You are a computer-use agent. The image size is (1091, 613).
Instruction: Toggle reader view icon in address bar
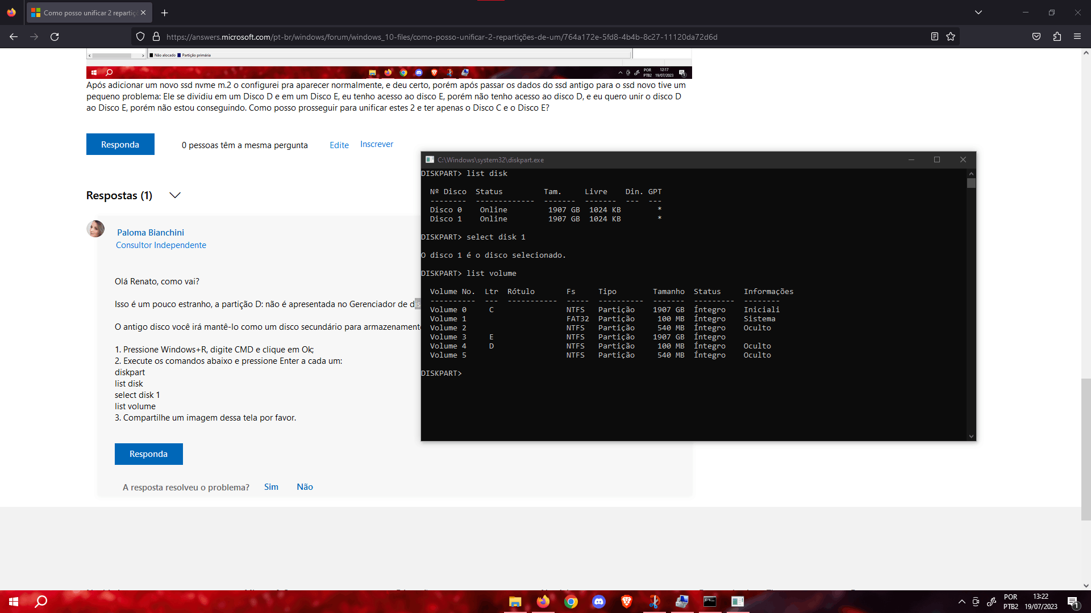pos(934,37)
